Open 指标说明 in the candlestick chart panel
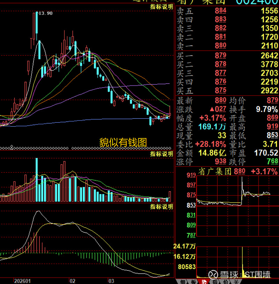 click(x=161, y=7)
